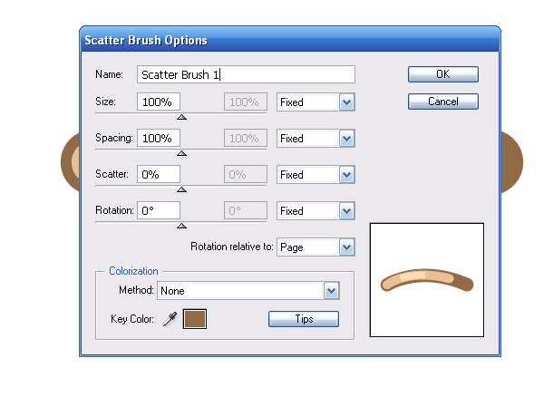Click the Rotation 0° input field
This screenshot has width=544, height=397.
(x=159, y=211)
